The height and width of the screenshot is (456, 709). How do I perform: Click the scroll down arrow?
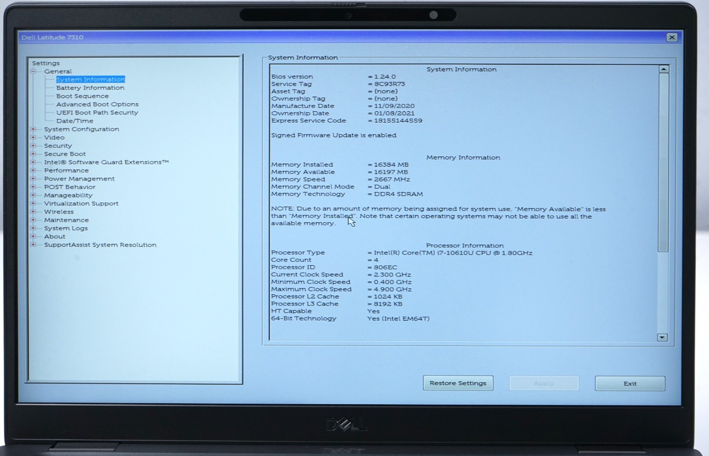(662, 338)
